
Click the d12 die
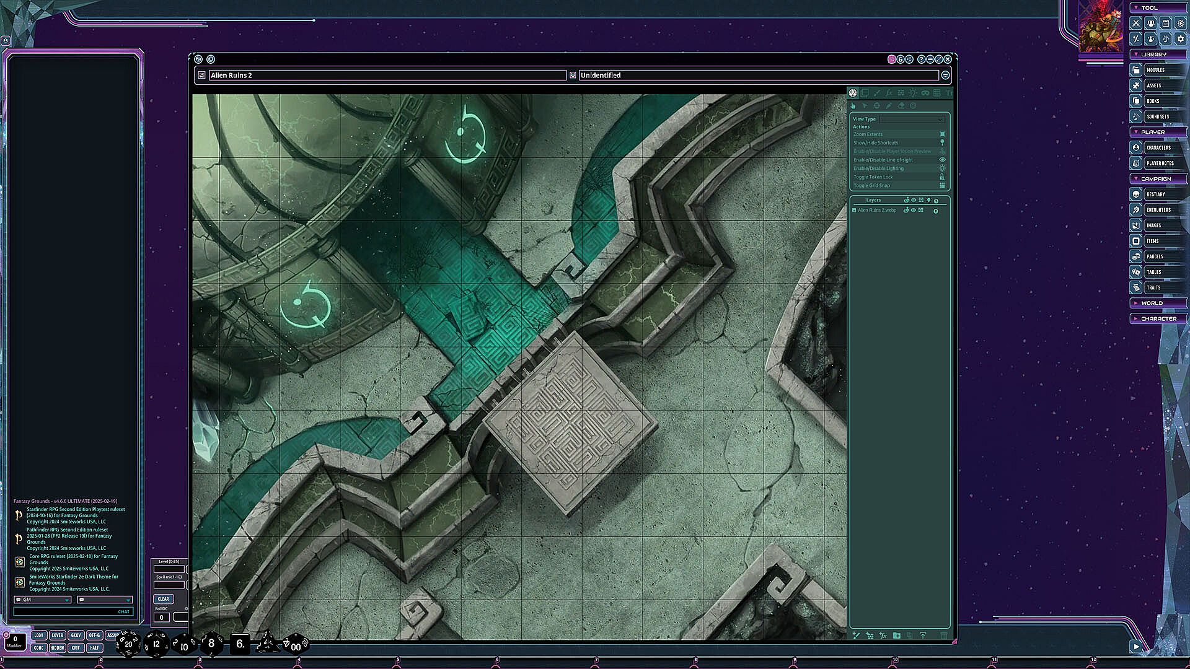tap(156, 644)
